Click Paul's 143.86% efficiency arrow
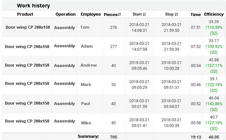Screen dimensions: 226x140 pos(206,104)
